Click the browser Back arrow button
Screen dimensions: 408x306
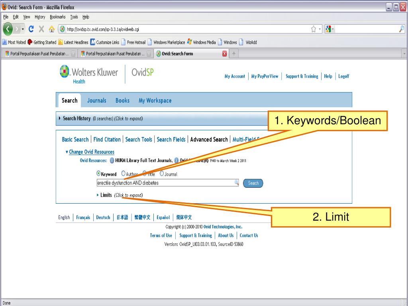click(8, 29)
